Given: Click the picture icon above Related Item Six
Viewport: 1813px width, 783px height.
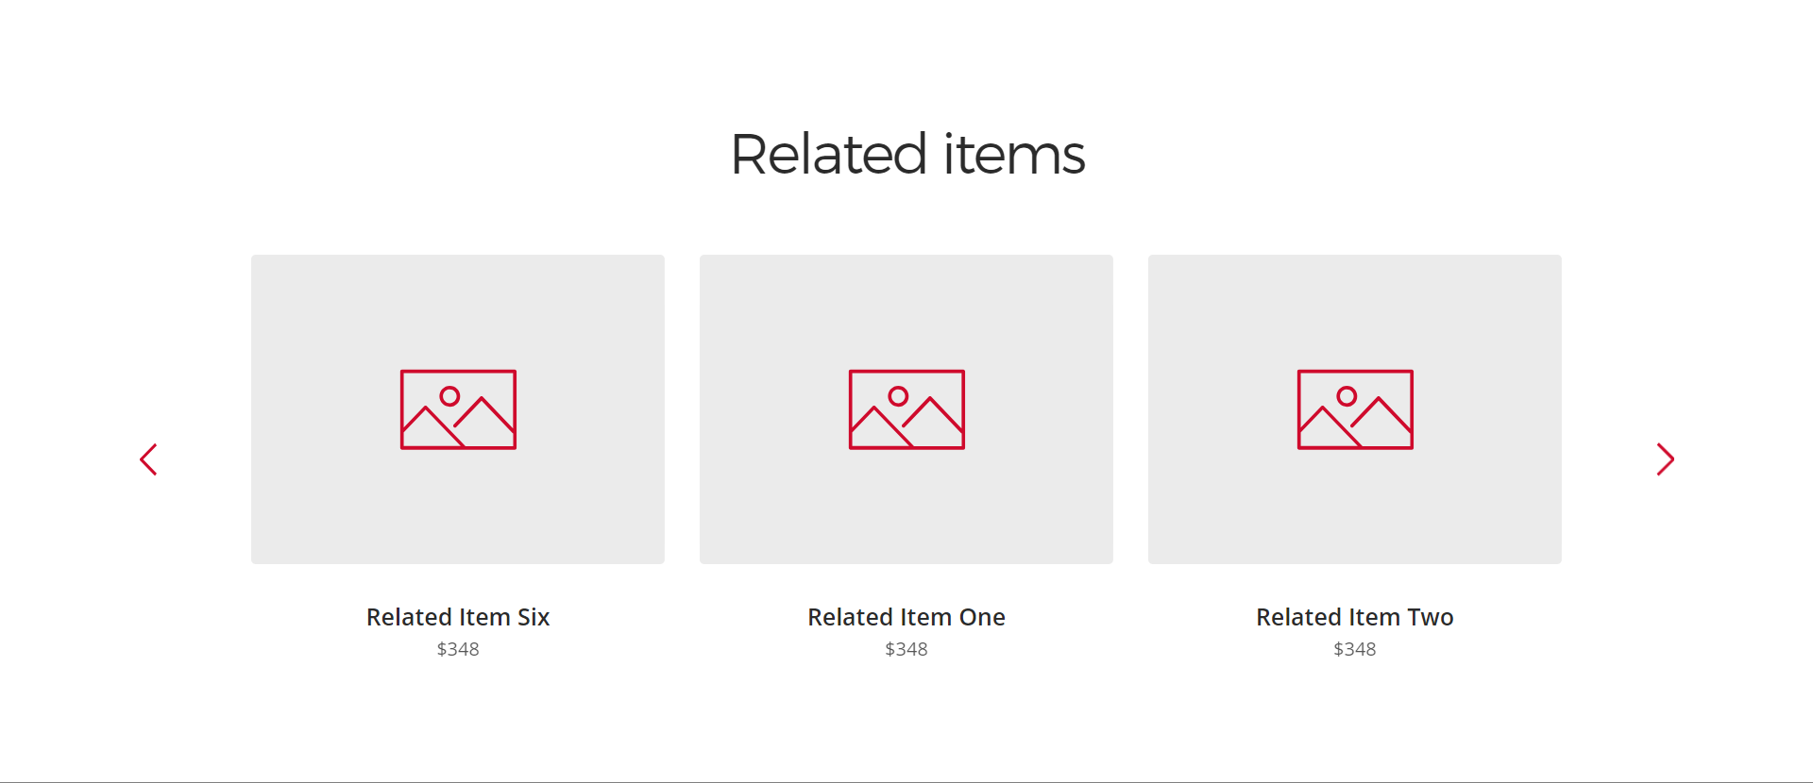Looking at the screenshot, I should [x=458, y=409].
